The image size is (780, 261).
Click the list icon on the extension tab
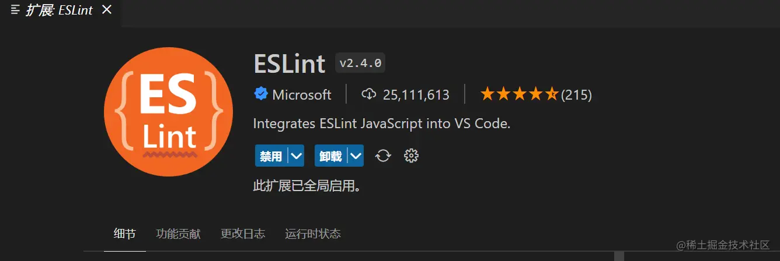[x=16, y=10]
